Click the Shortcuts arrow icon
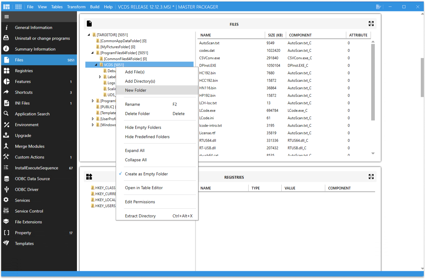Screen dimensions: 425x279 (x=6, y=92)
